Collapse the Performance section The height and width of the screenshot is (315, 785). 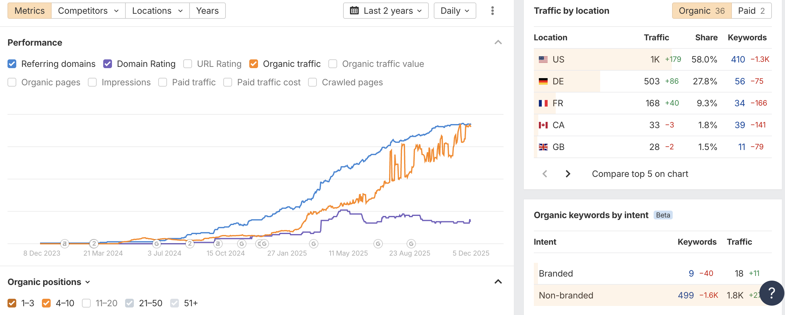coord(498,42)
